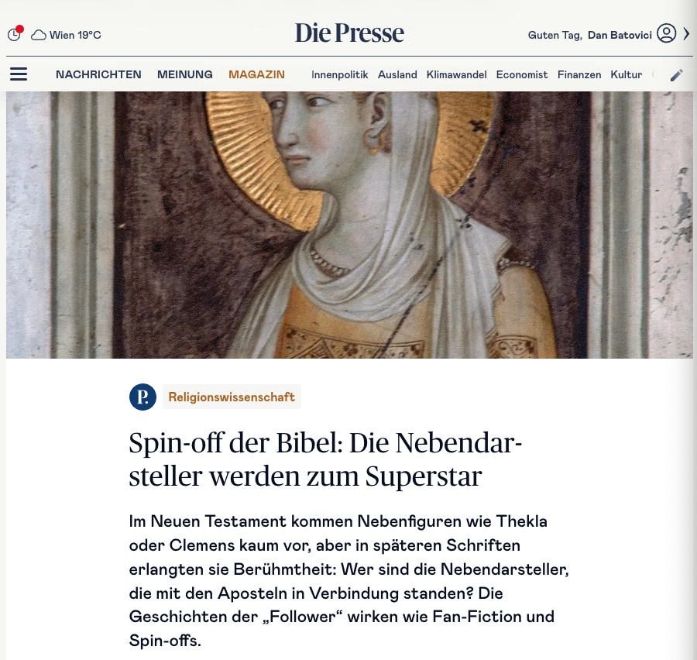Expand the chevron next to profile
The height and width of the screenshot is (660, 697).
click(x=686, y=34)
